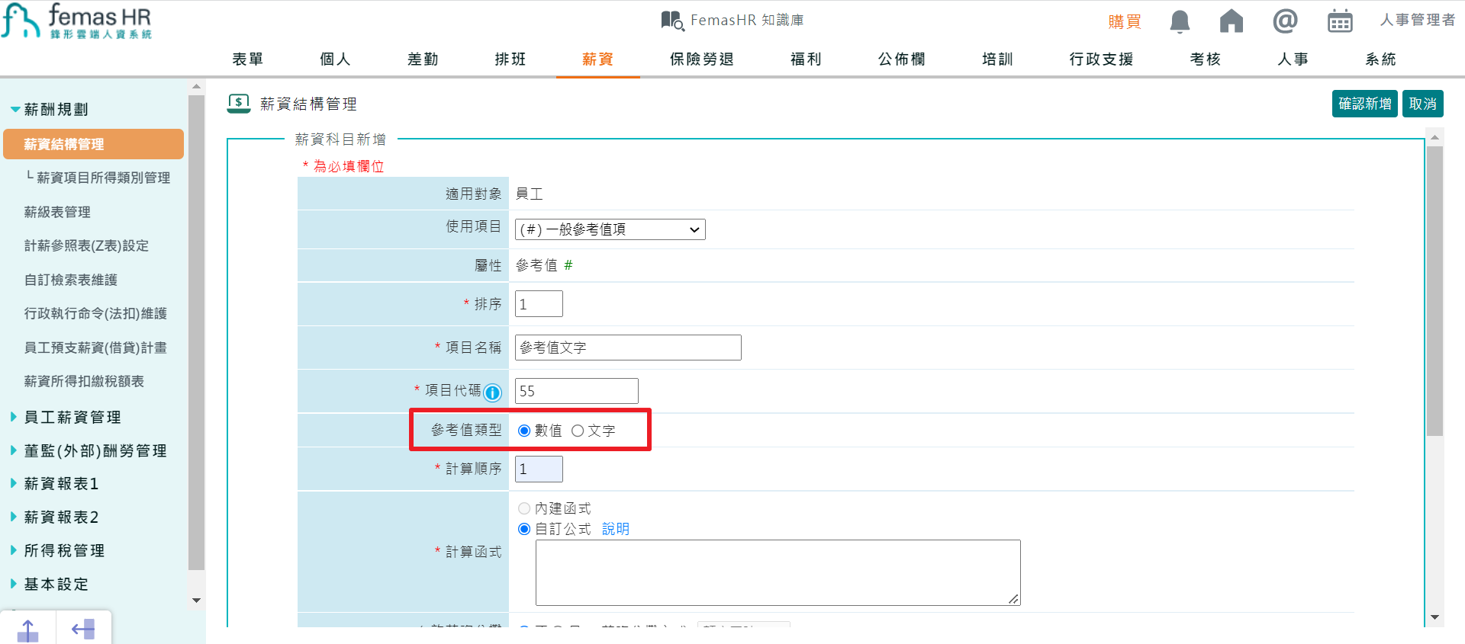Open the 福利 menu
The image size is (1465, 644).
806,59
